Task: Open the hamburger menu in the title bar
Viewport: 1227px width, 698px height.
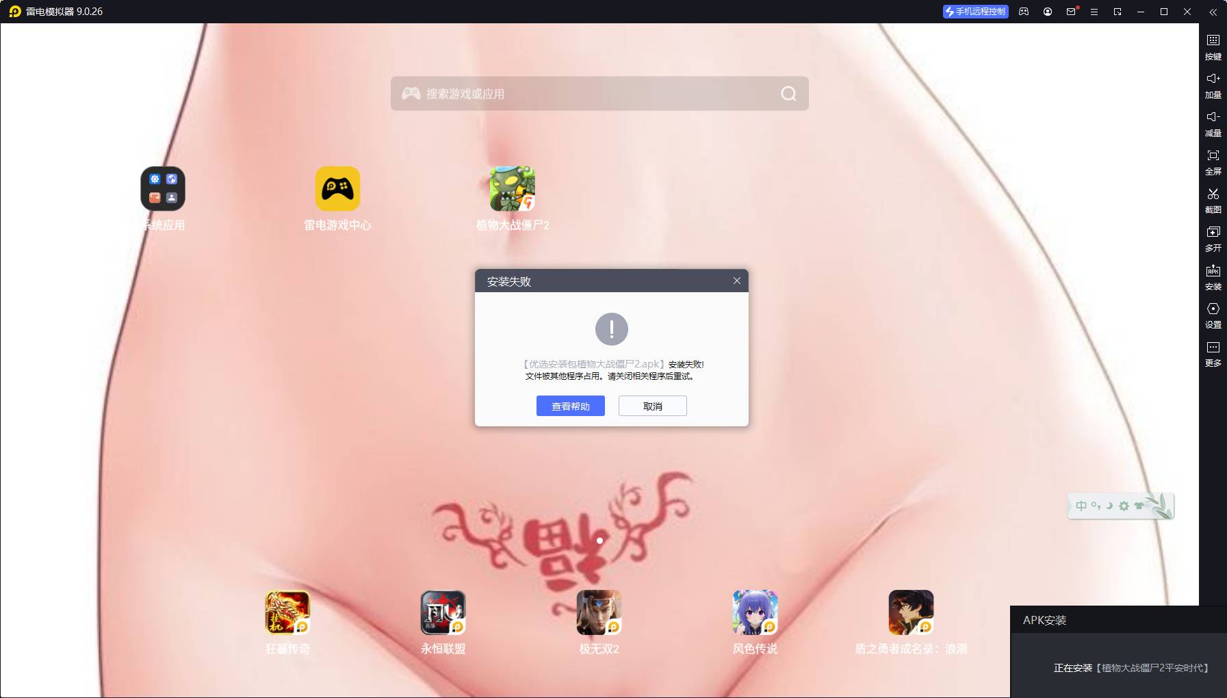Action: click(1094, 12)
